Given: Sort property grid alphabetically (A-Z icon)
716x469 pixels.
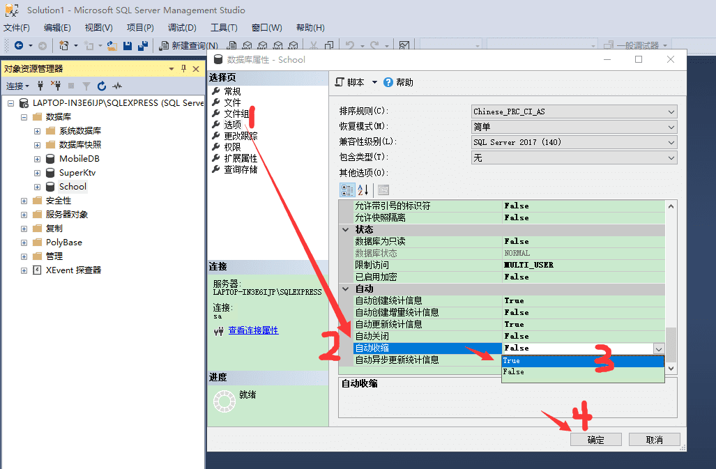Looking at the screenshot, I should pos(363,190).
